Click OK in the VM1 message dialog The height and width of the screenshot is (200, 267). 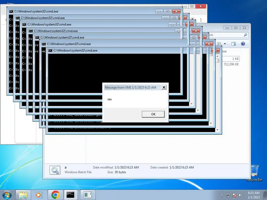153,114
